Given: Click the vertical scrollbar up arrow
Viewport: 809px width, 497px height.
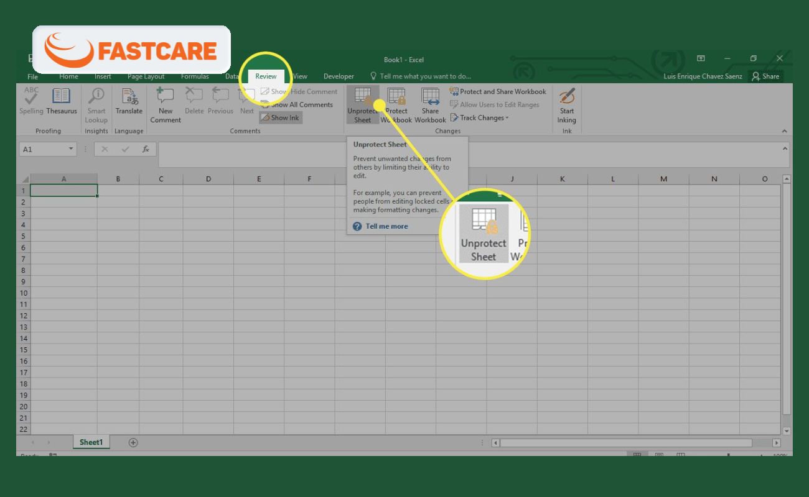Looking at the screenshot, I should pos(787,179).
